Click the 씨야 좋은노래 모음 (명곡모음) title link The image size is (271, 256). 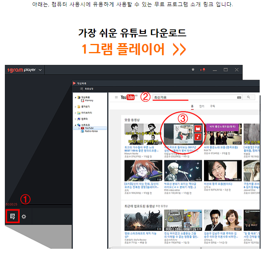click(221, 148)
